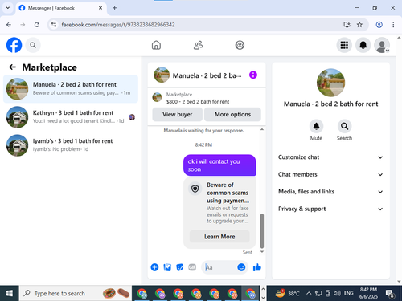Click the purple conversation info icon

(253, 75)
